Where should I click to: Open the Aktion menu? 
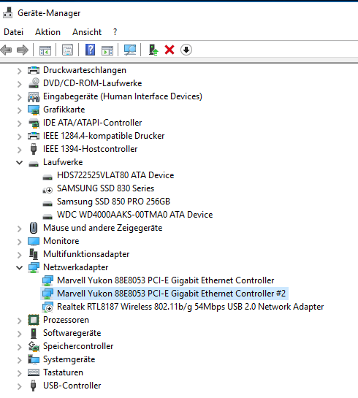click(47, 32)
